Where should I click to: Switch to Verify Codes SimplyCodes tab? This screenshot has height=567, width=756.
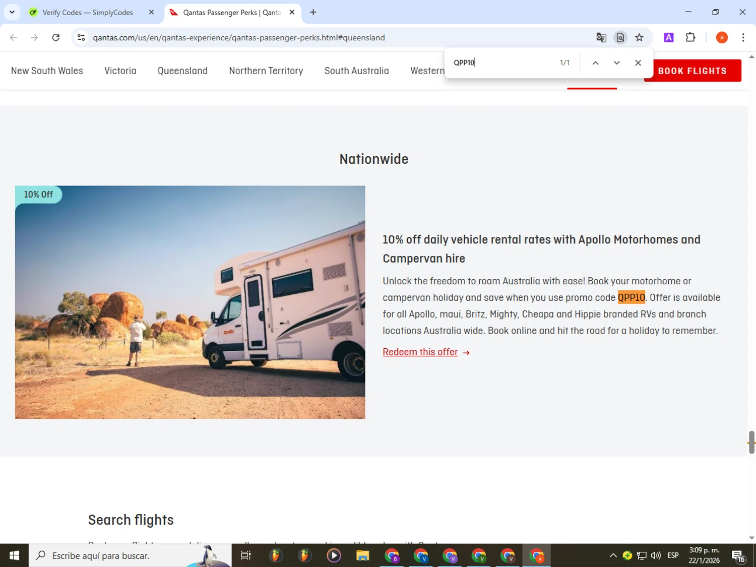pyautogui.click(x=87, y=13)
